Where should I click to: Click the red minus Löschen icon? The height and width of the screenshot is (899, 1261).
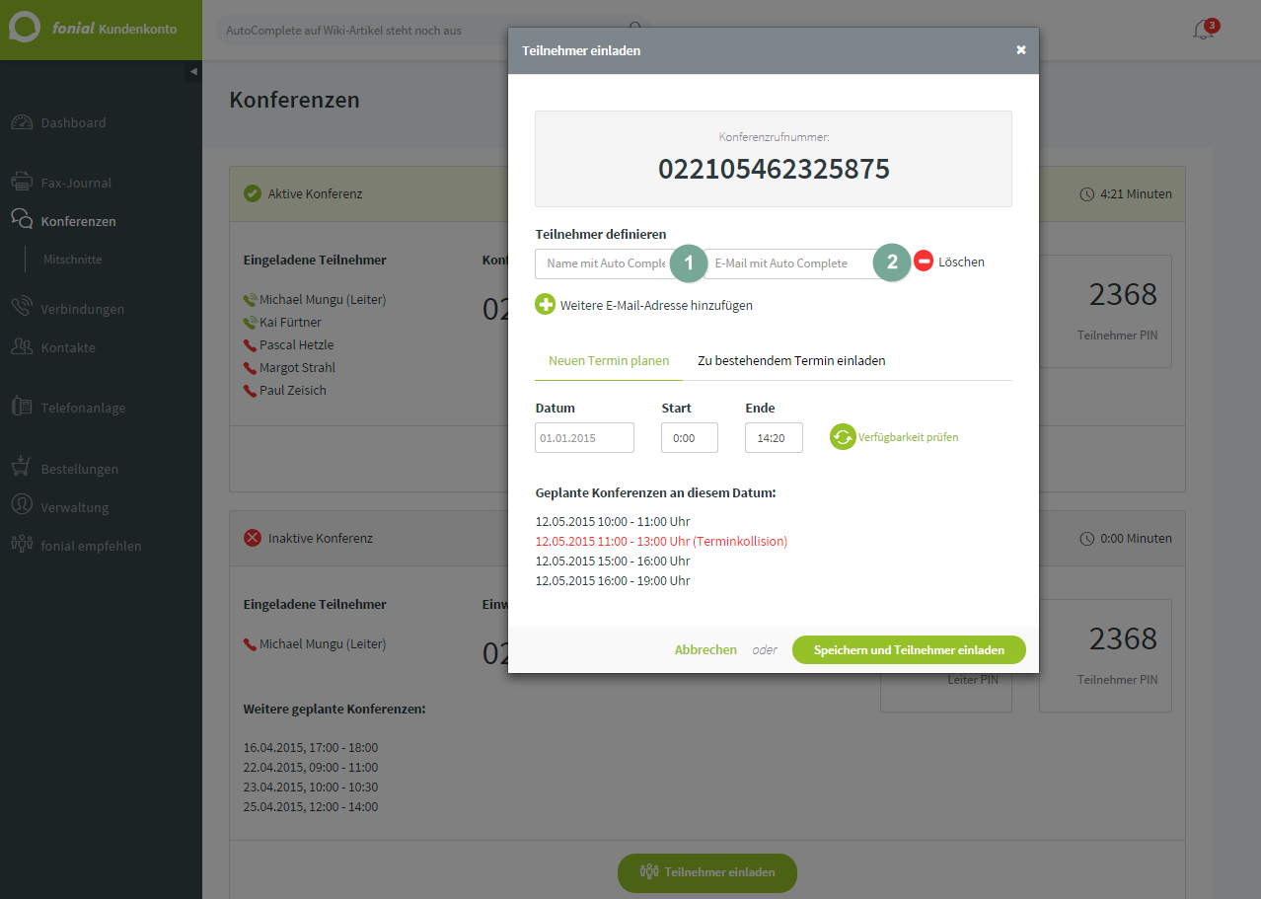pyautogui.click(x=924, y=262)
